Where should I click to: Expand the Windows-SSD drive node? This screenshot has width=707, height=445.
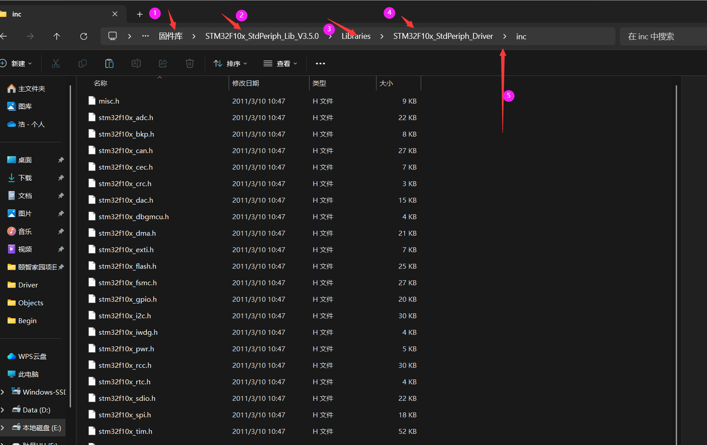(3, 392)
